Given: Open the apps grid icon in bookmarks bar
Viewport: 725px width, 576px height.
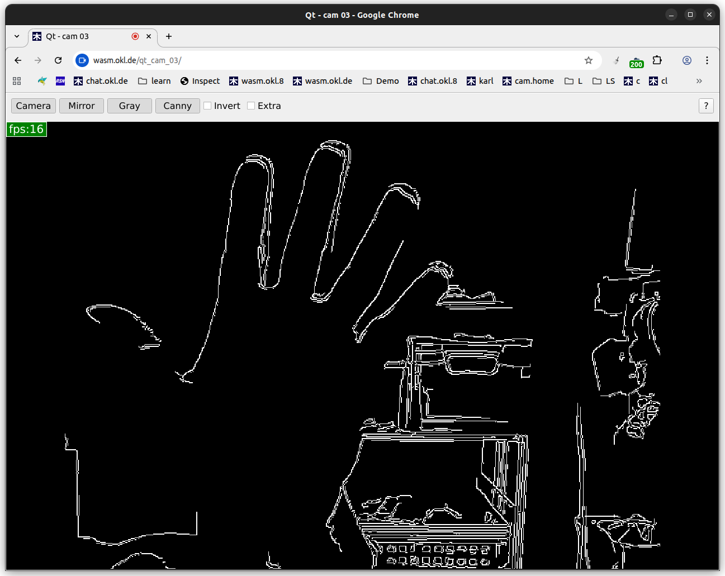Looking at the screenshot, I should (17, 81).
